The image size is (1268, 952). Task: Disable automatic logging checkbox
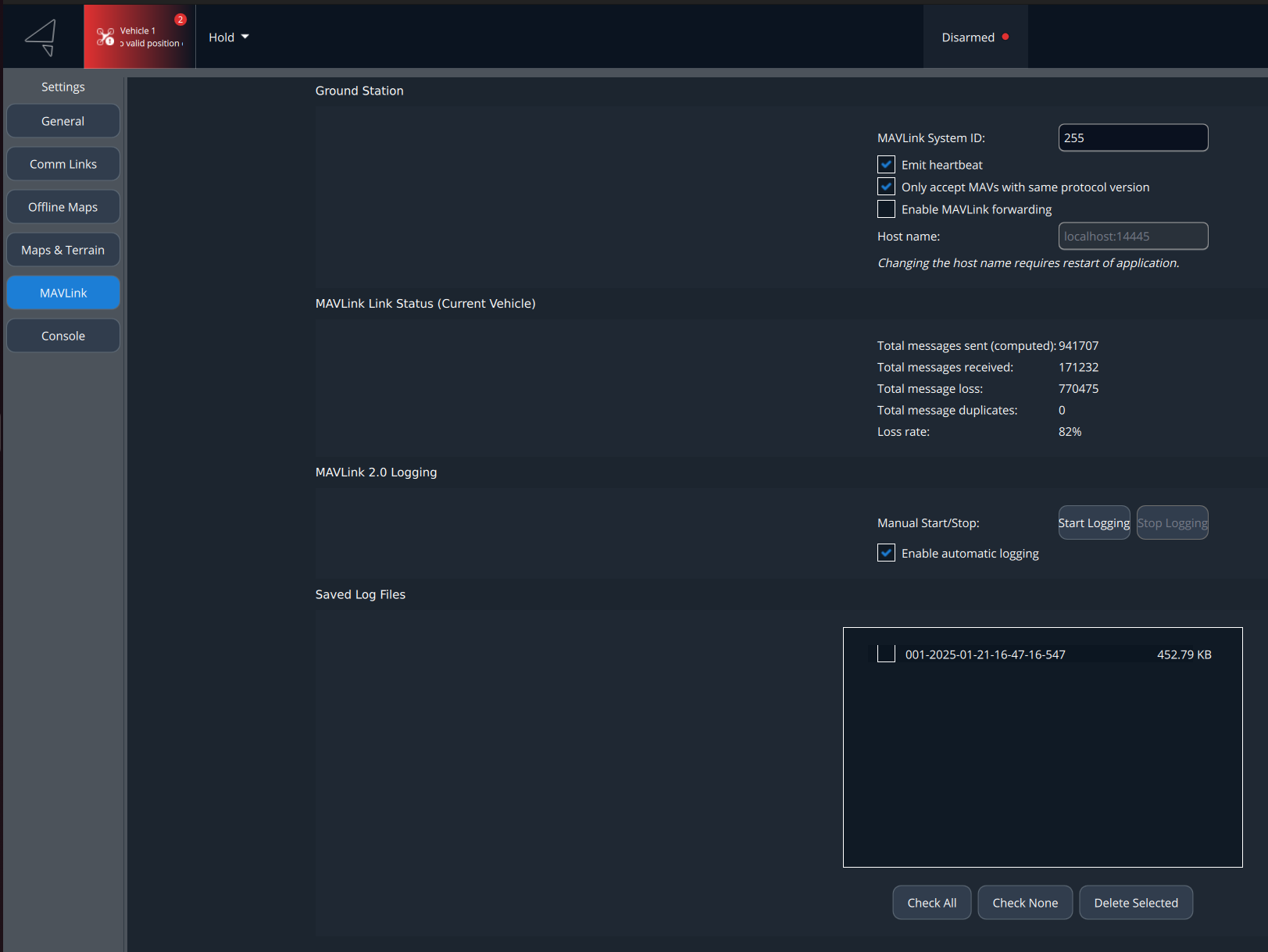[886, 553]
